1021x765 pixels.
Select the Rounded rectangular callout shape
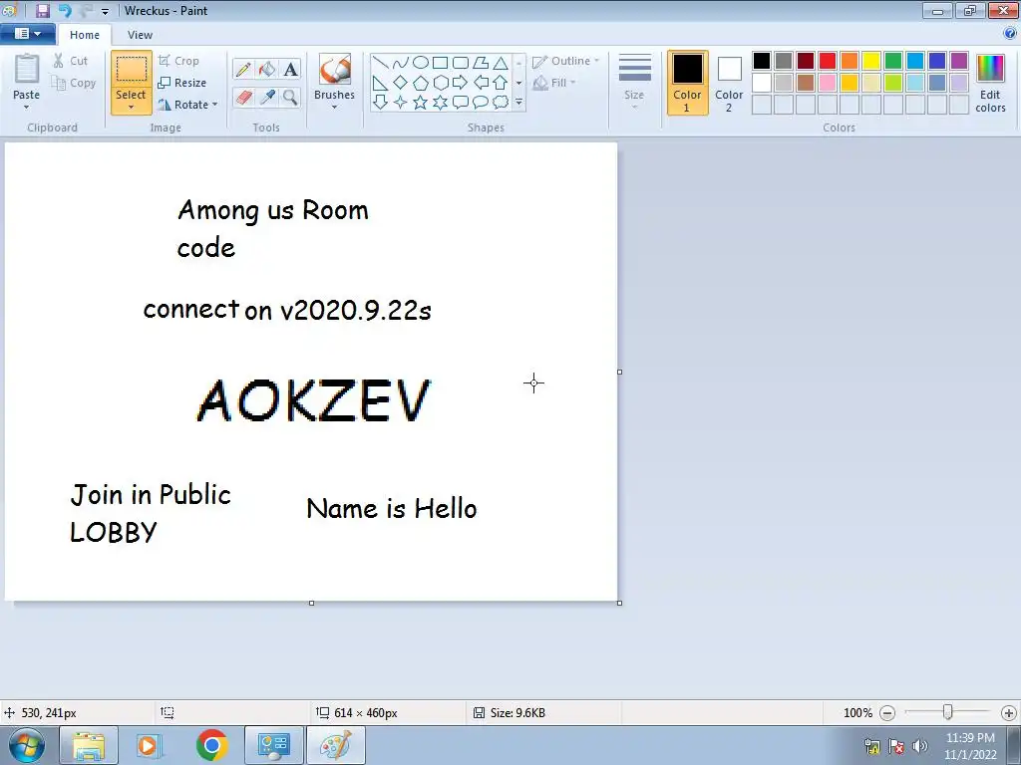(461, 103)
